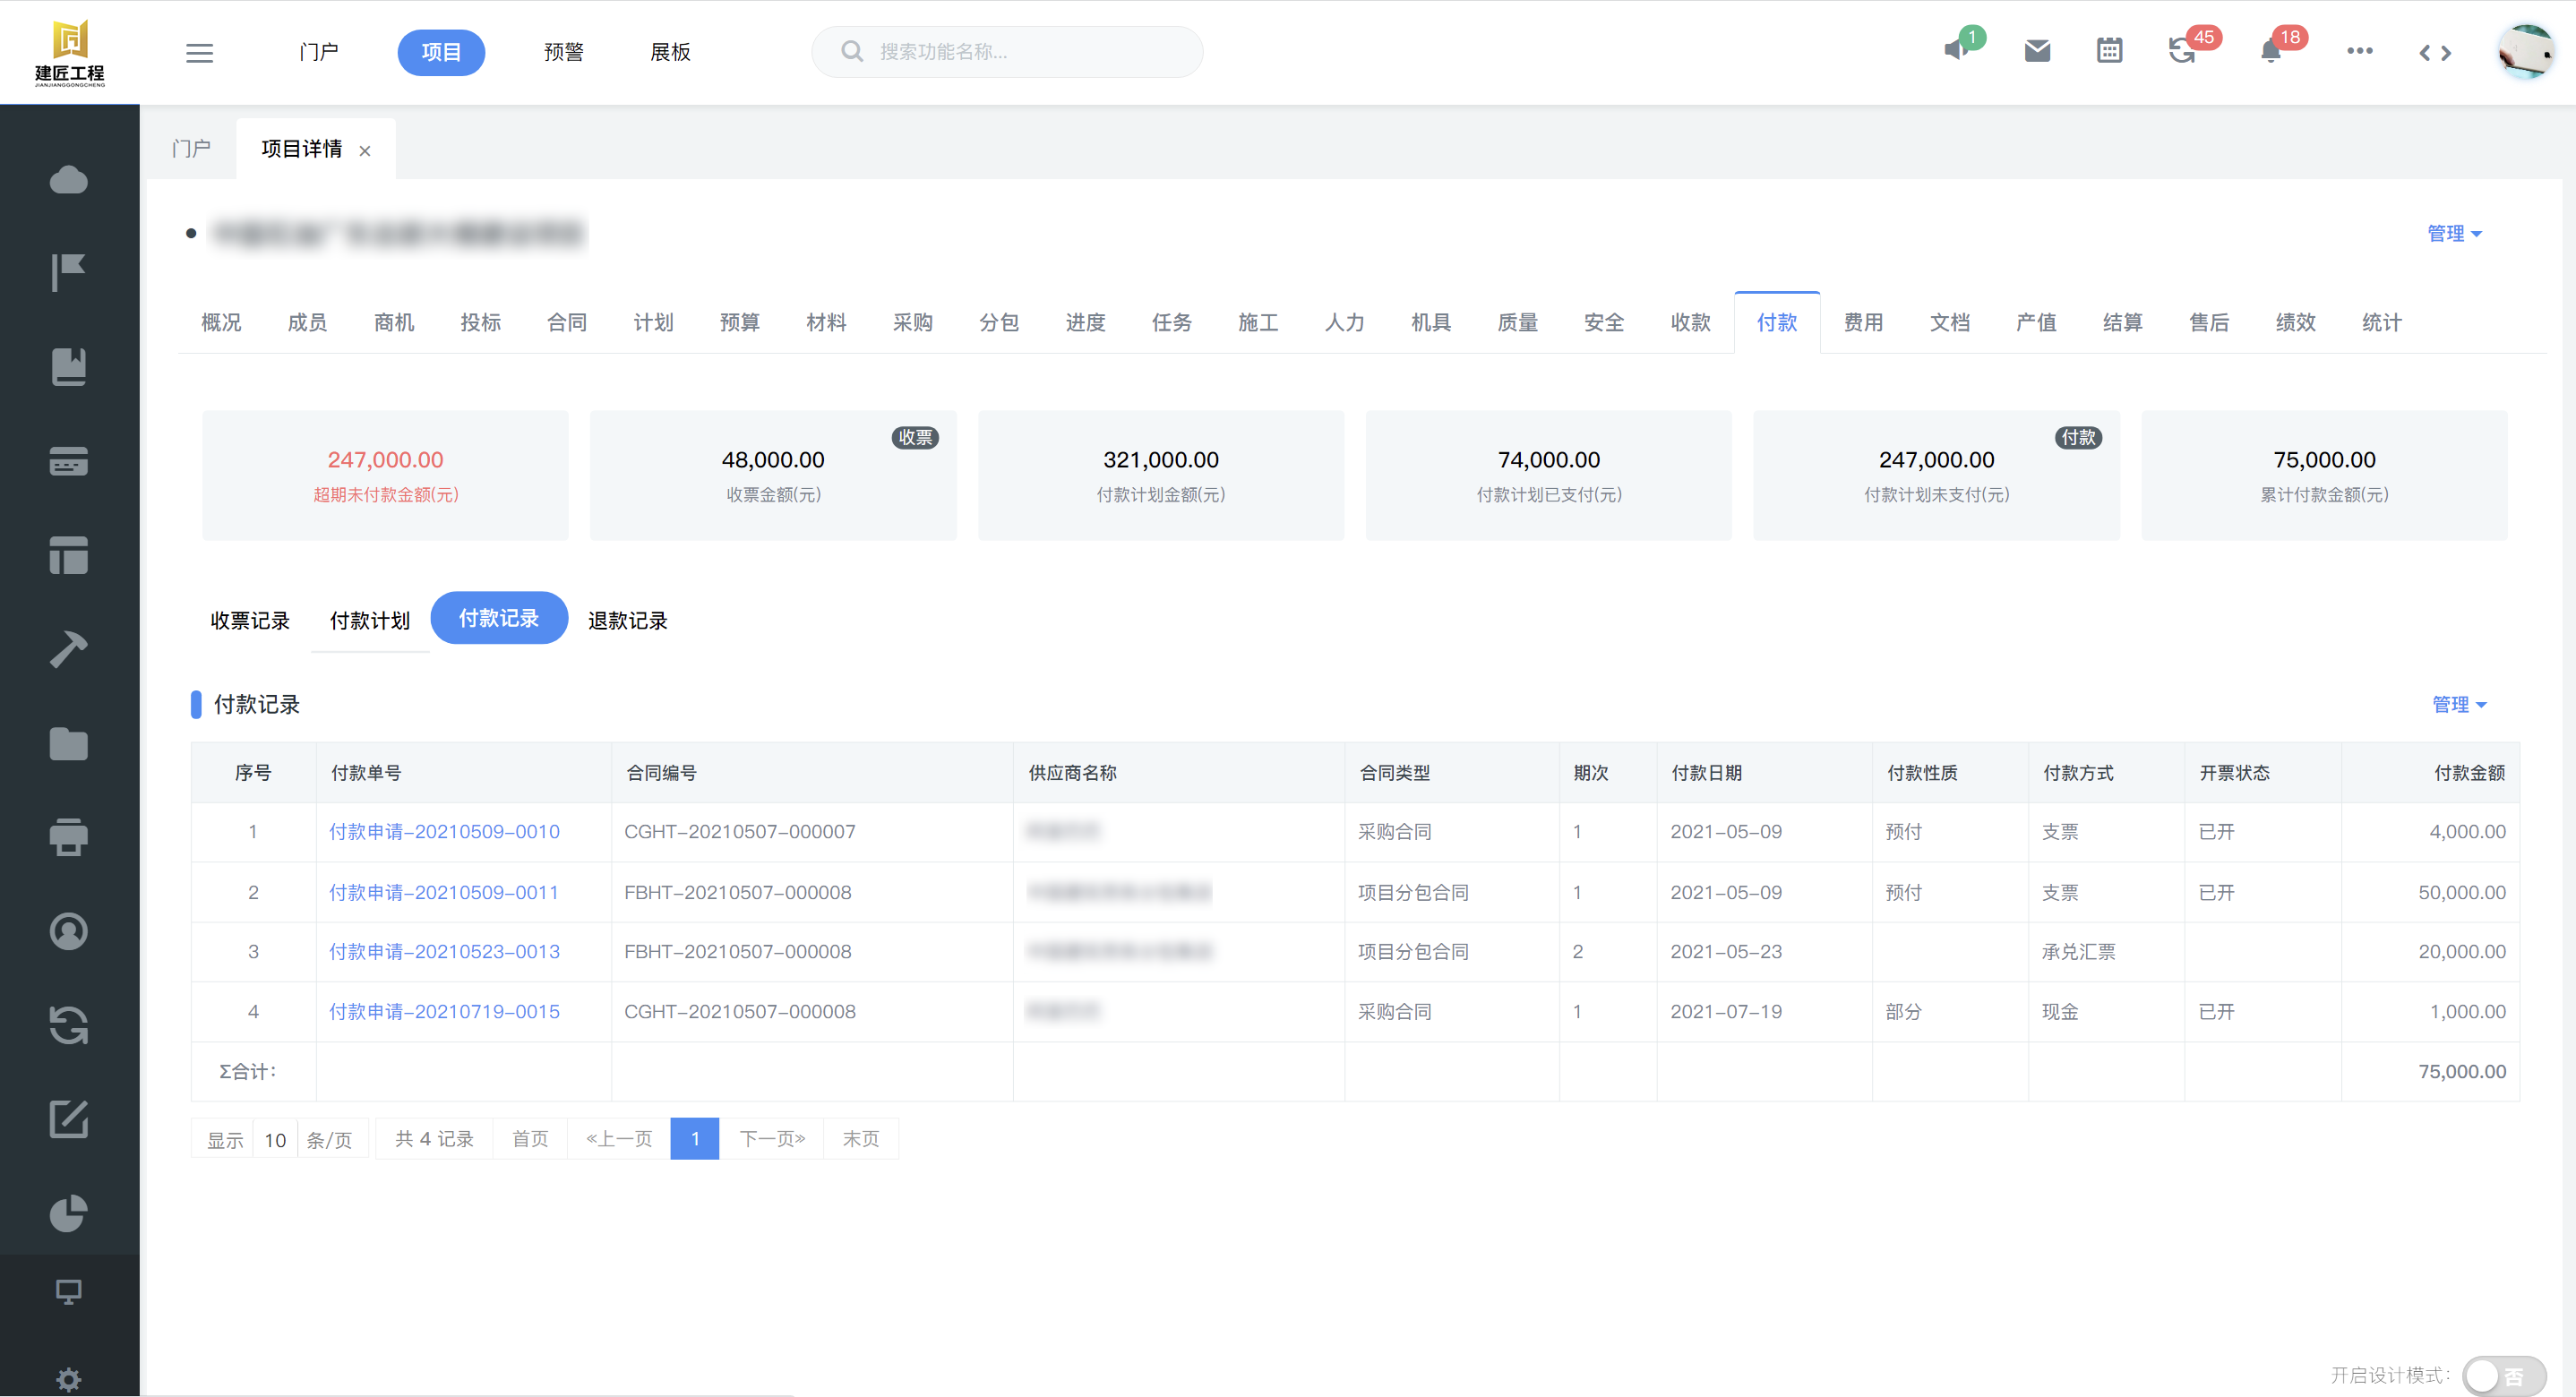Open the mail envelope icon
2576x1397 pixels.
2037,51
